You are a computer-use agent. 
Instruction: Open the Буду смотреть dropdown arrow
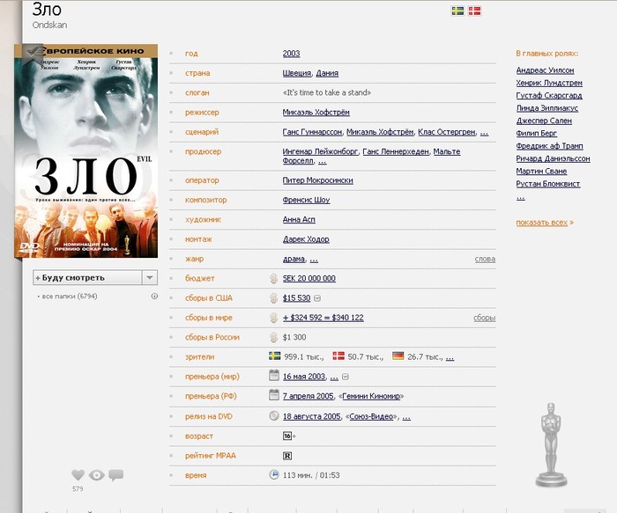click(x=150, y=277)
